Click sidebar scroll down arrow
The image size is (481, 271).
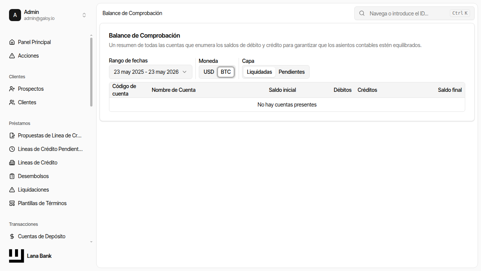click(x=91, y=242)
